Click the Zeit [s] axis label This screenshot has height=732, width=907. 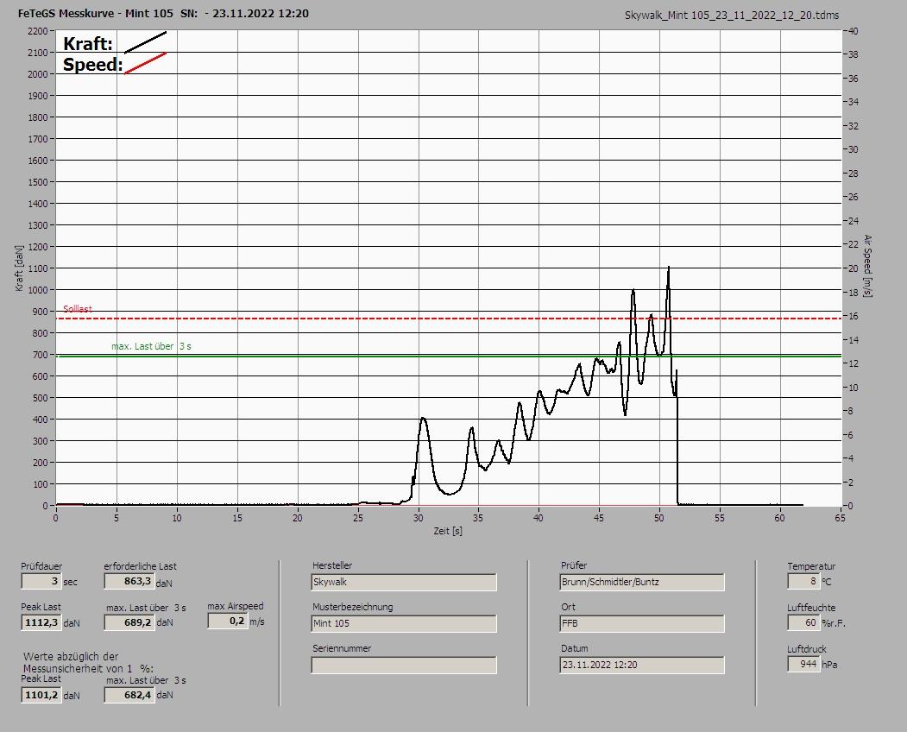448,531
